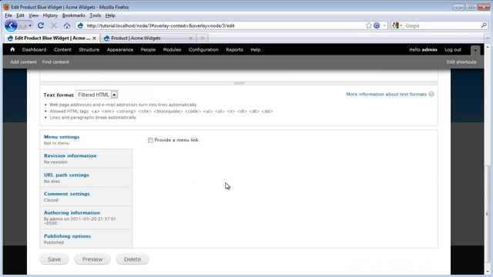Stop loading with the X icon
Viewport: 493px width, 277px height.
coord(54,25)
